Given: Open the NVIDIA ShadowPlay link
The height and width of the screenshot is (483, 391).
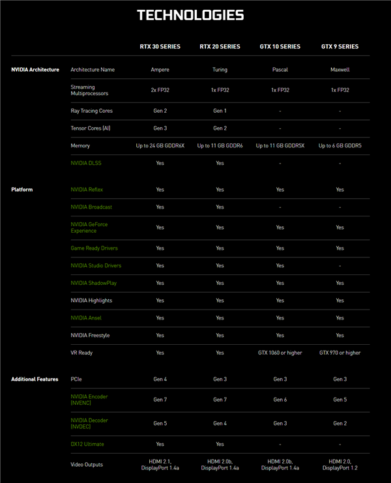Looking at the screenshot, I should point(94,283).
